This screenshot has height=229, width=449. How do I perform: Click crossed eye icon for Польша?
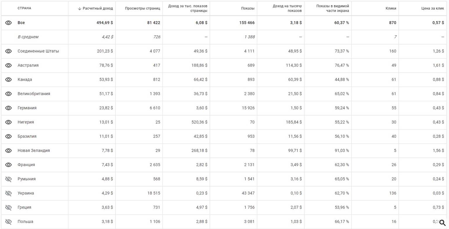[8, 221]
